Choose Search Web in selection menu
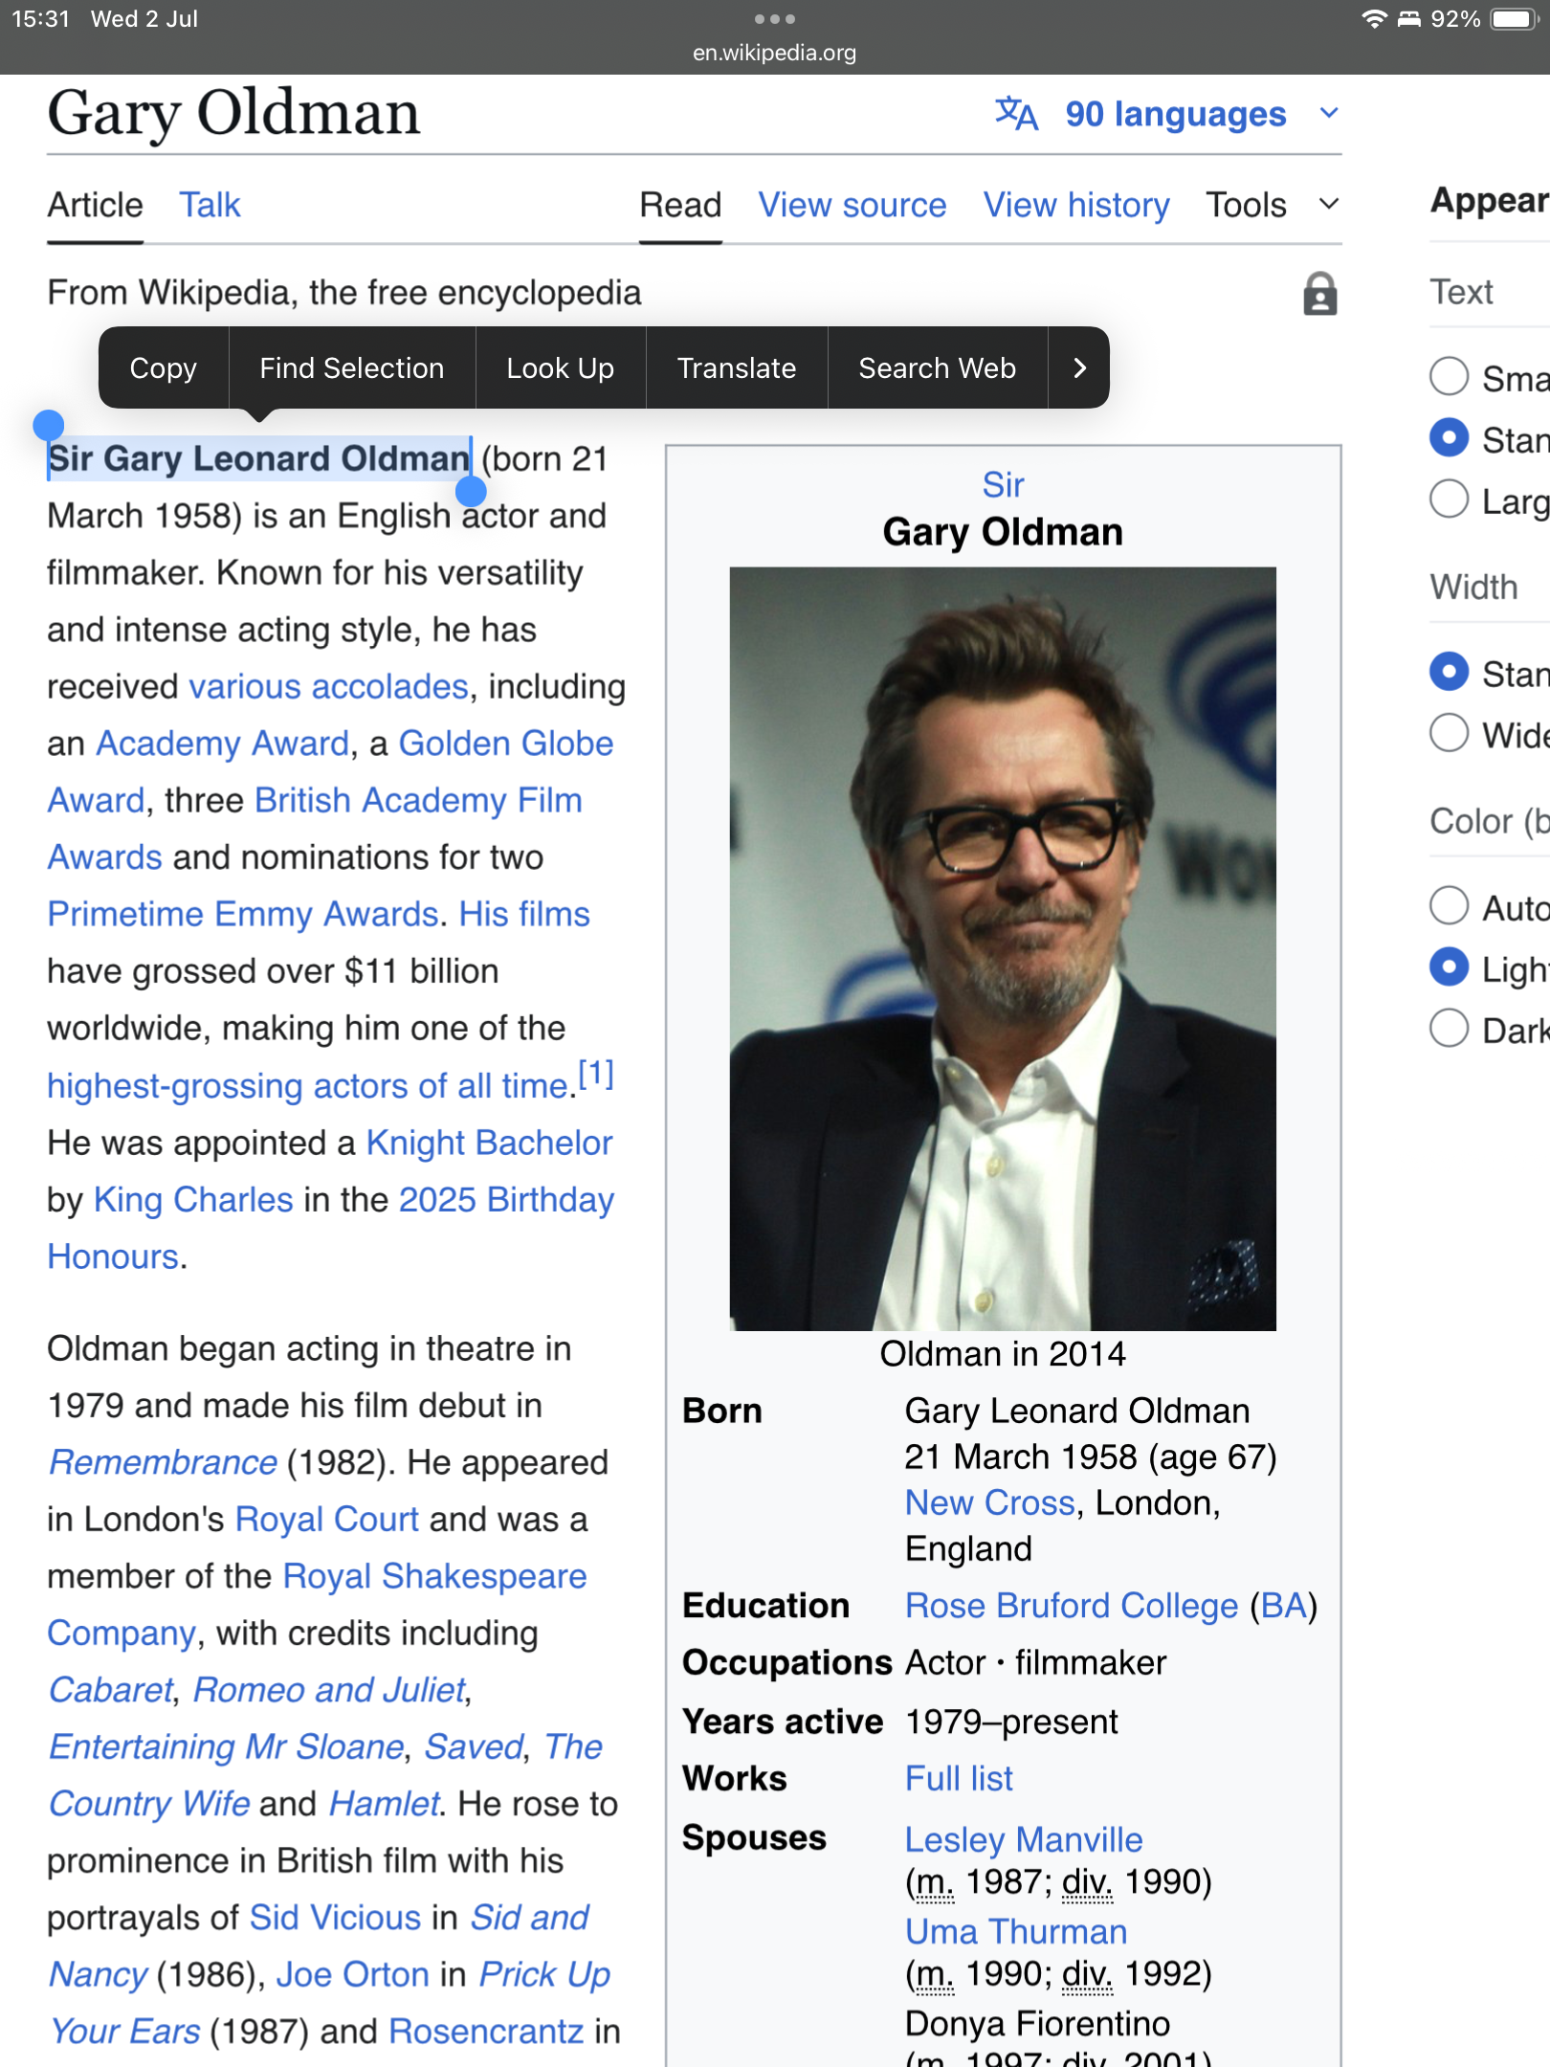 [938, 368]
